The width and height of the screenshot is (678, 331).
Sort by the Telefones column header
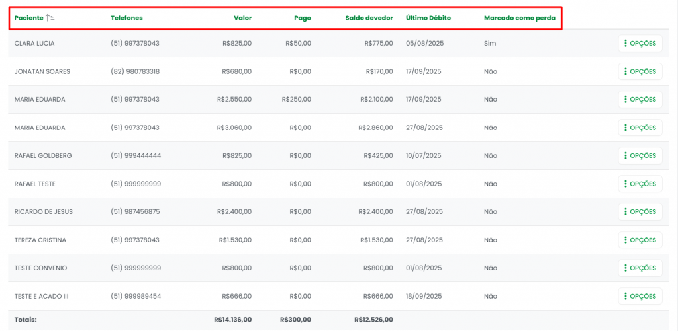(x=126, y=18)
